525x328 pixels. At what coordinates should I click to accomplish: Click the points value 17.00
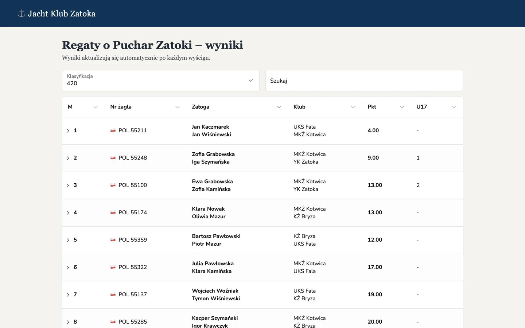pos(375,267)
